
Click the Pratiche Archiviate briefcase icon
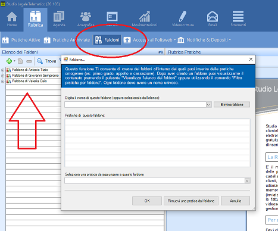click(47, 40)
